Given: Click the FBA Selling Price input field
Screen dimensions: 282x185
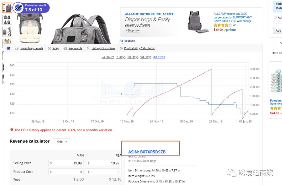Looking at the screenshot, I should [x=104, y=163].
